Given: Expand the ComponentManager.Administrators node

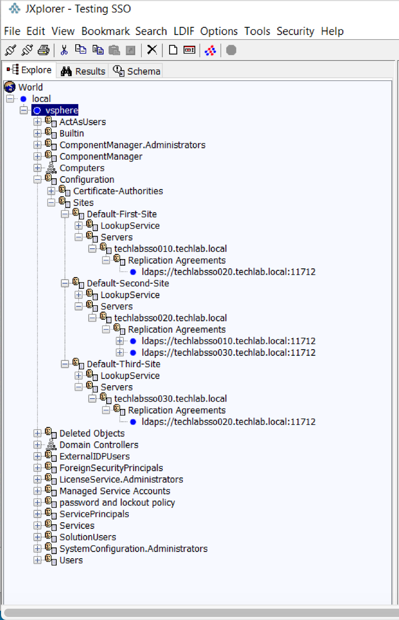Looking at the screenshot, I should [x=38, y=145].
